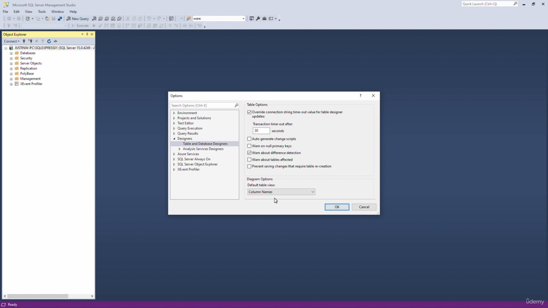The image size is (548, 308).
Task: Click the Search Options text box
Action: tap(202, 105)
